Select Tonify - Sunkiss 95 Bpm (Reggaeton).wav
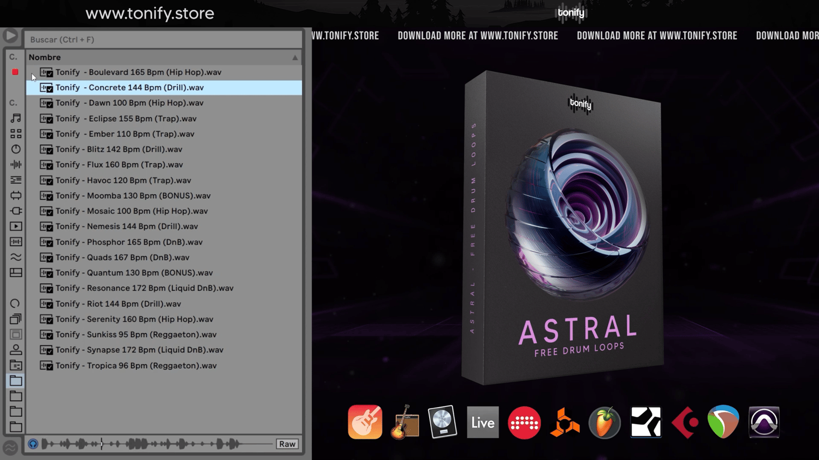Screen dimensions: 819x460 point(164,334)
